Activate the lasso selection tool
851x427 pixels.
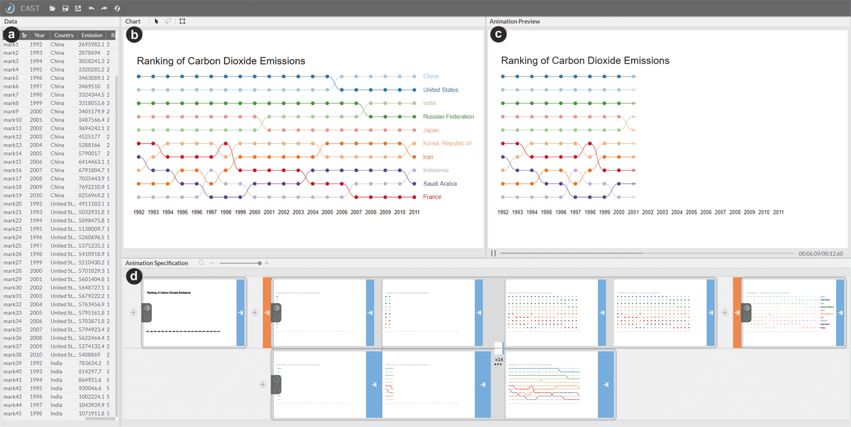(x=168, y=21)
